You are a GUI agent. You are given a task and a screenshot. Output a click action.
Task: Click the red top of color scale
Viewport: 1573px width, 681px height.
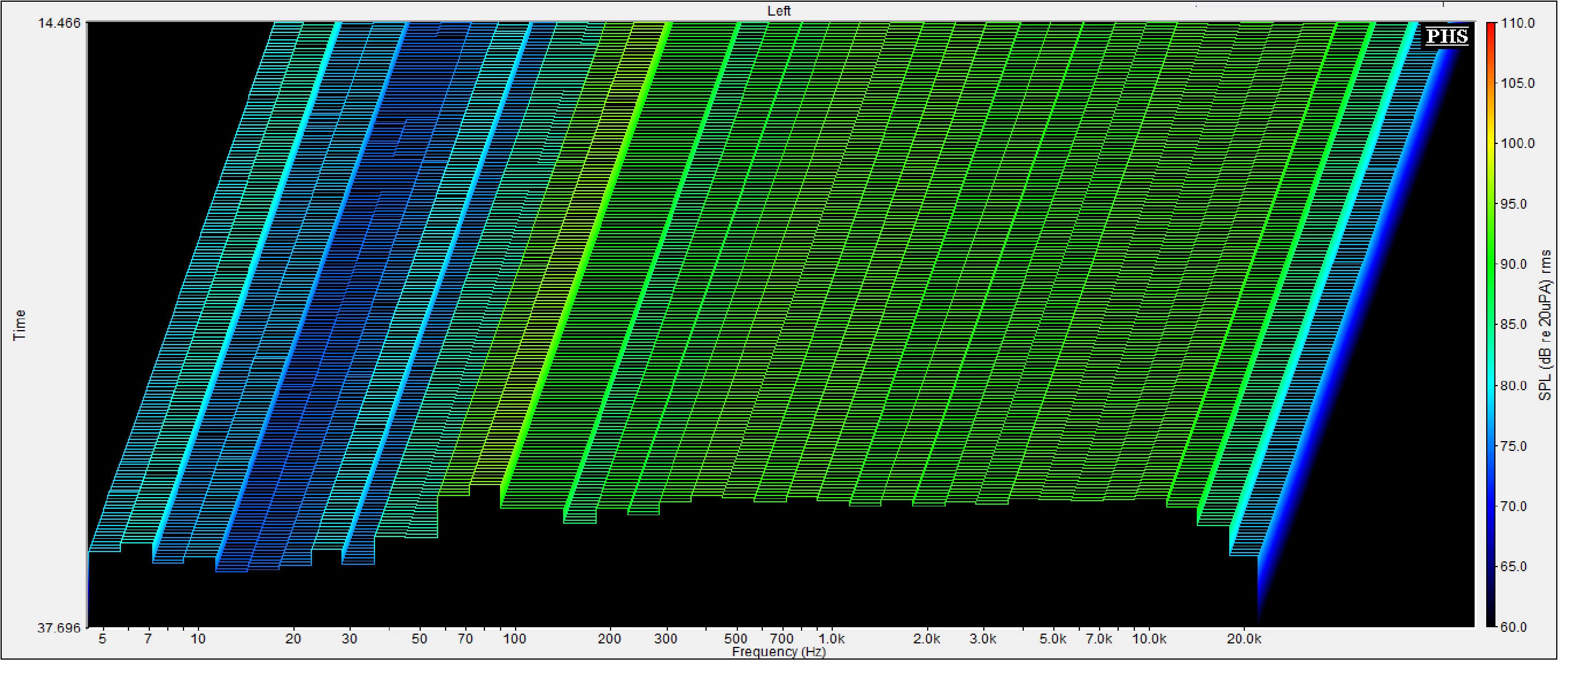pos(1491,29)
